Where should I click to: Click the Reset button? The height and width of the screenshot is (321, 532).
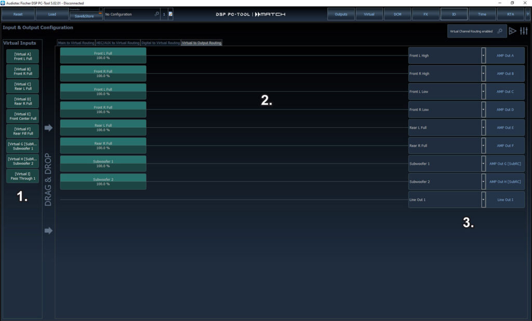[18, 14]
